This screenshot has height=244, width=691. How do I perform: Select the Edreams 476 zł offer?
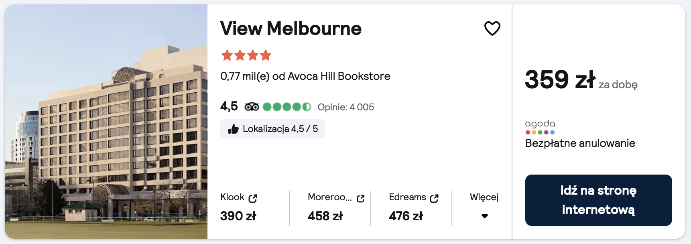pos(406,216)
